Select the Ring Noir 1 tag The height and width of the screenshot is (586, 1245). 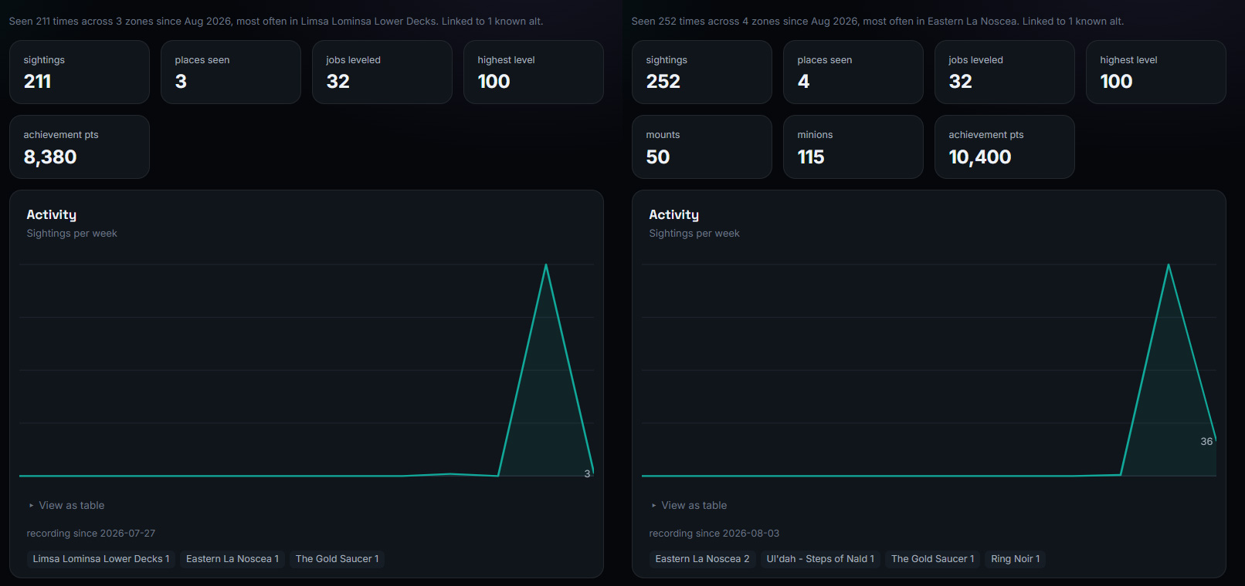pyautogui.click(x=1016, y=559)
